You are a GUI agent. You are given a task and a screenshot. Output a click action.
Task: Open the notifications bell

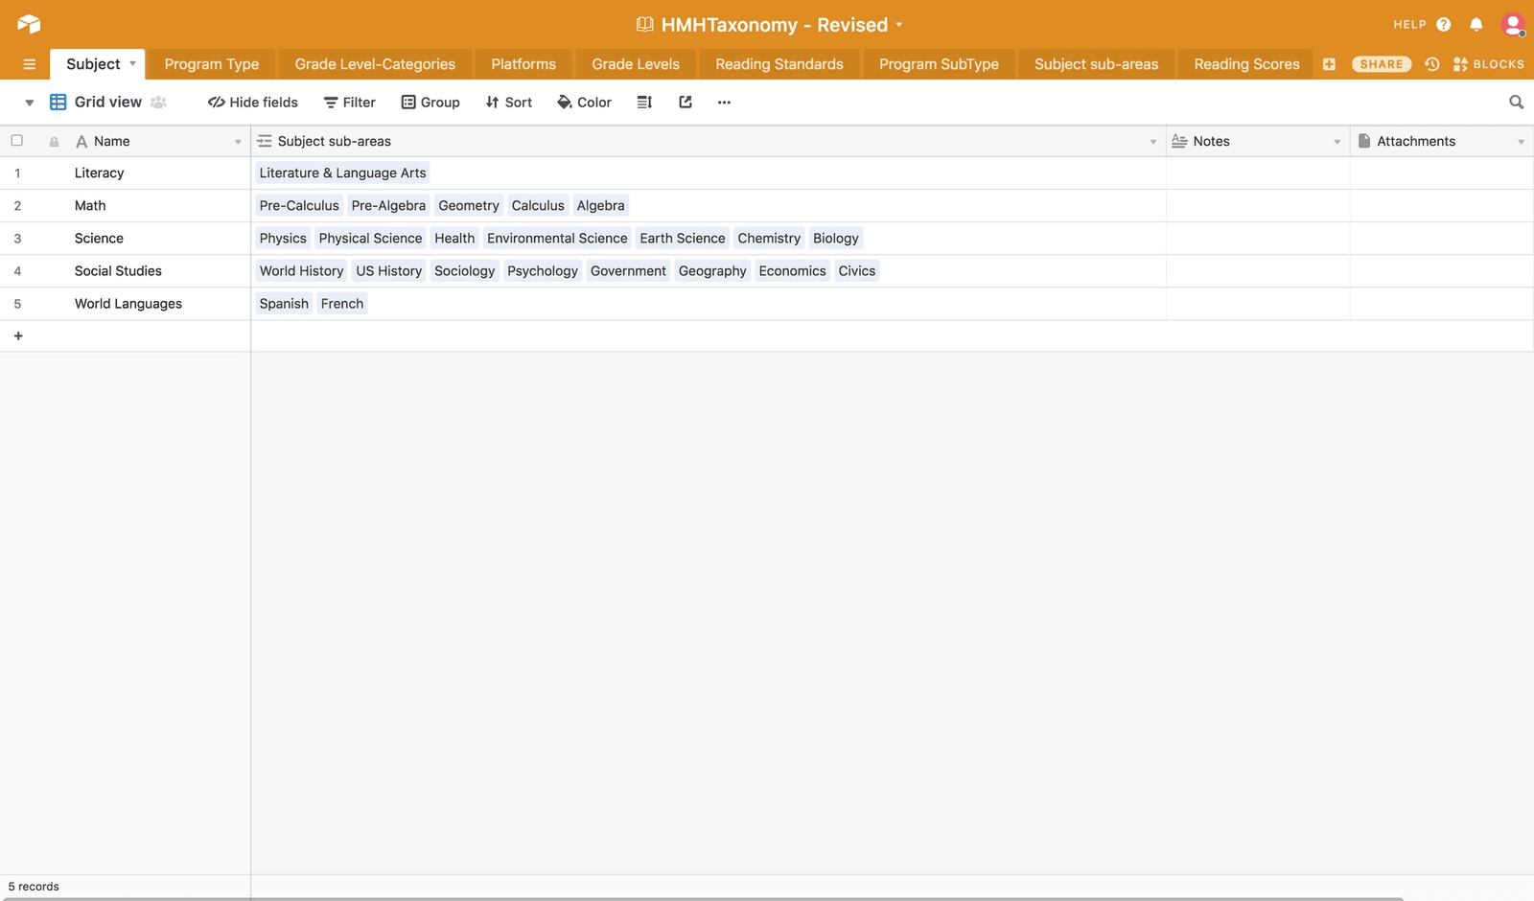pos(1476,25)
